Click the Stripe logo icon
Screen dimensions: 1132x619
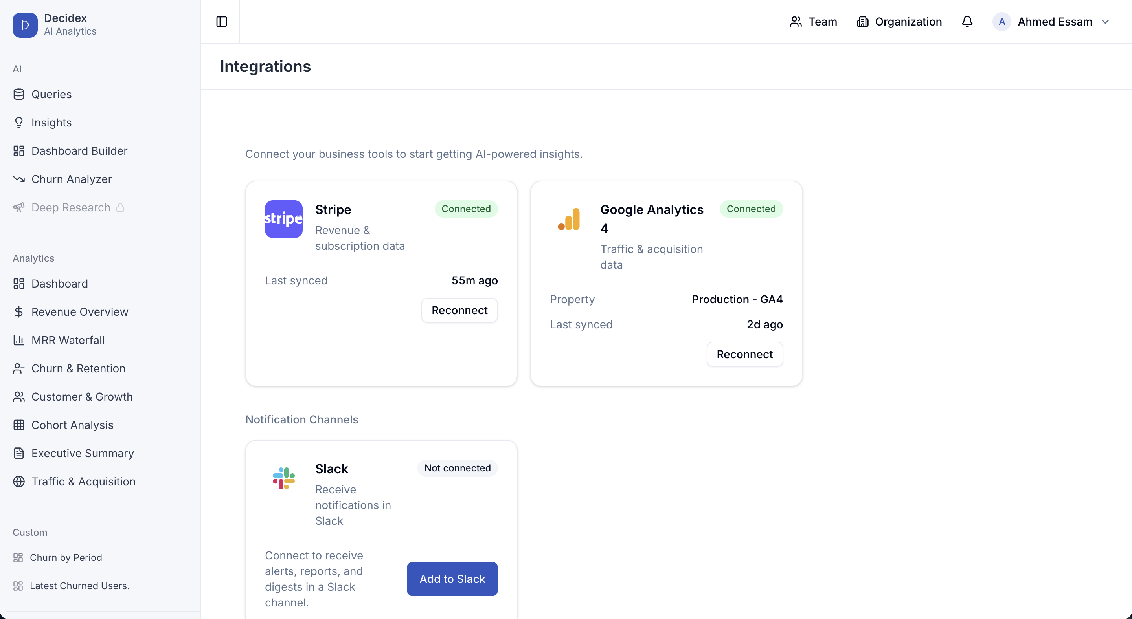click(283, 219)
